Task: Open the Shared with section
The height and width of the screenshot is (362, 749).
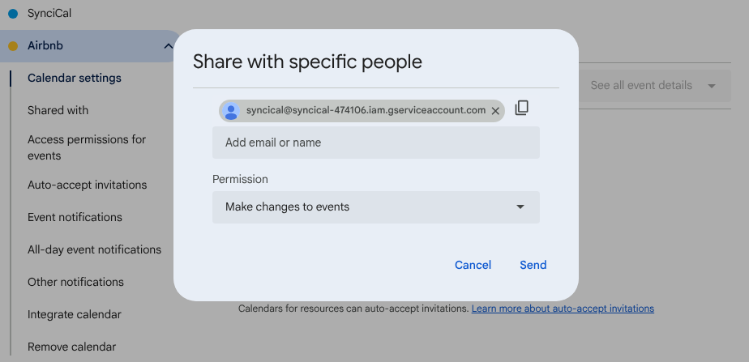Action: point(58,110)
